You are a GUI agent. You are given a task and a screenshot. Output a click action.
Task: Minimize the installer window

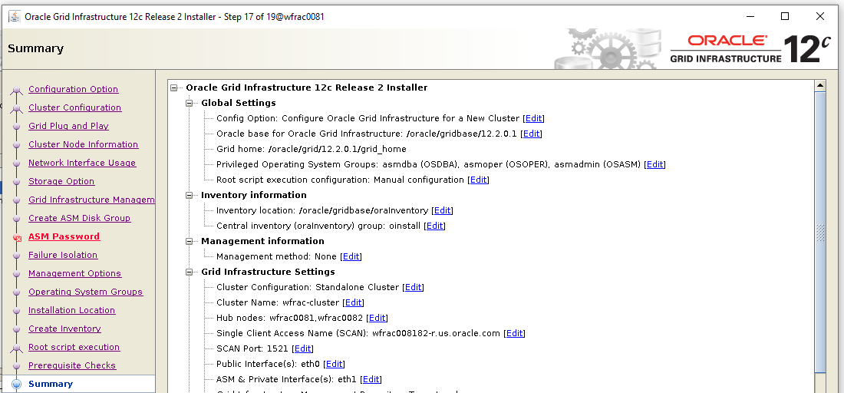tap(750, 16)
